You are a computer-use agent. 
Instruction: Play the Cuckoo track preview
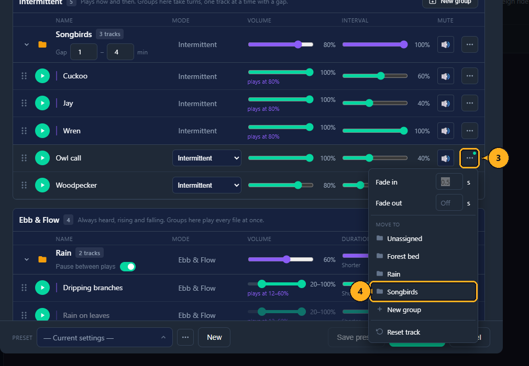pyautogui.click(x=42, y=76)
